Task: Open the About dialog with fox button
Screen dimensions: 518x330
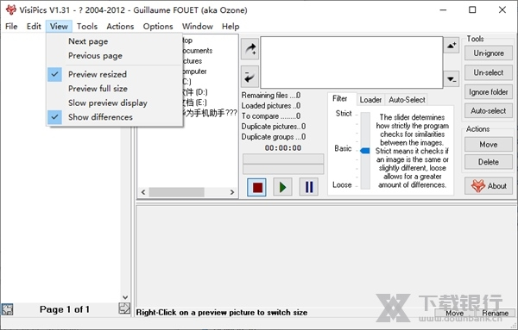Action: tap(489, 186)
